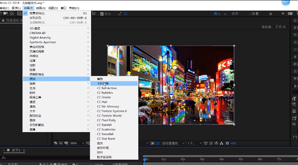Open the view layout dropdown showing 1个
298x165 pixels.
click(195, 143)
